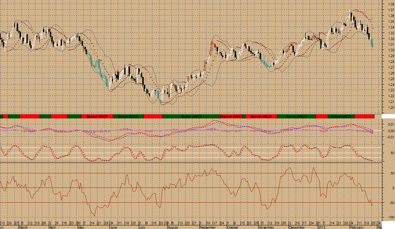Click the 2013 year marker on the time axis
395x229 pixels.
pos(322,227)
